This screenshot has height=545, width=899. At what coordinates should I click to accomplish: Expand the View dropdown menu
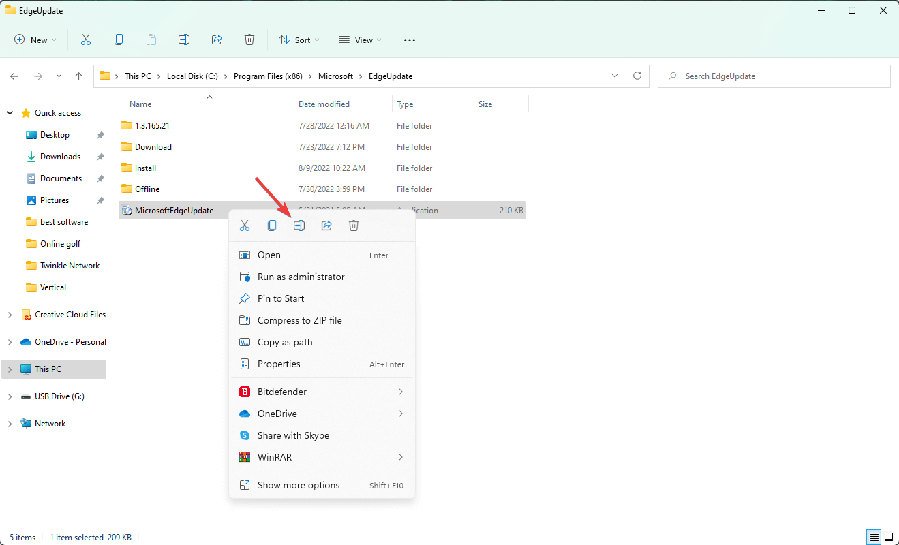(x=359, y=40)
